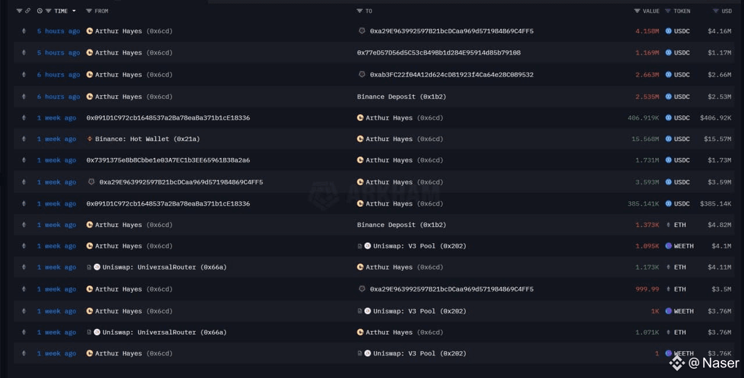
Task: Open Binance Deposit (0x1b2) in 1.373K row
Action: coord(402,225)
